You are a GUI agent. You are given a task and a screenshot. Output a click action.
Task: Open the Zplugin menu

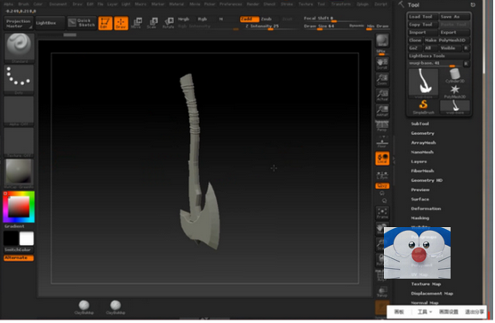363,4
